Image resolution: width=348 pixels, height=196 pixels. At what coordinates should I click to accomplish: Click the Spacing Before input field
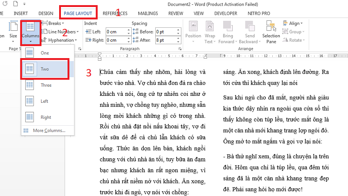[x=166, y=32]
